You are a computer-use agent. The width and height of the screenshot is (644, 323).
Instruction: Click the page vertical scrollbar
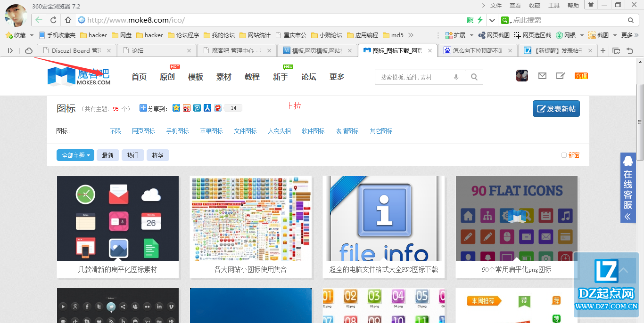click(640, 122)
